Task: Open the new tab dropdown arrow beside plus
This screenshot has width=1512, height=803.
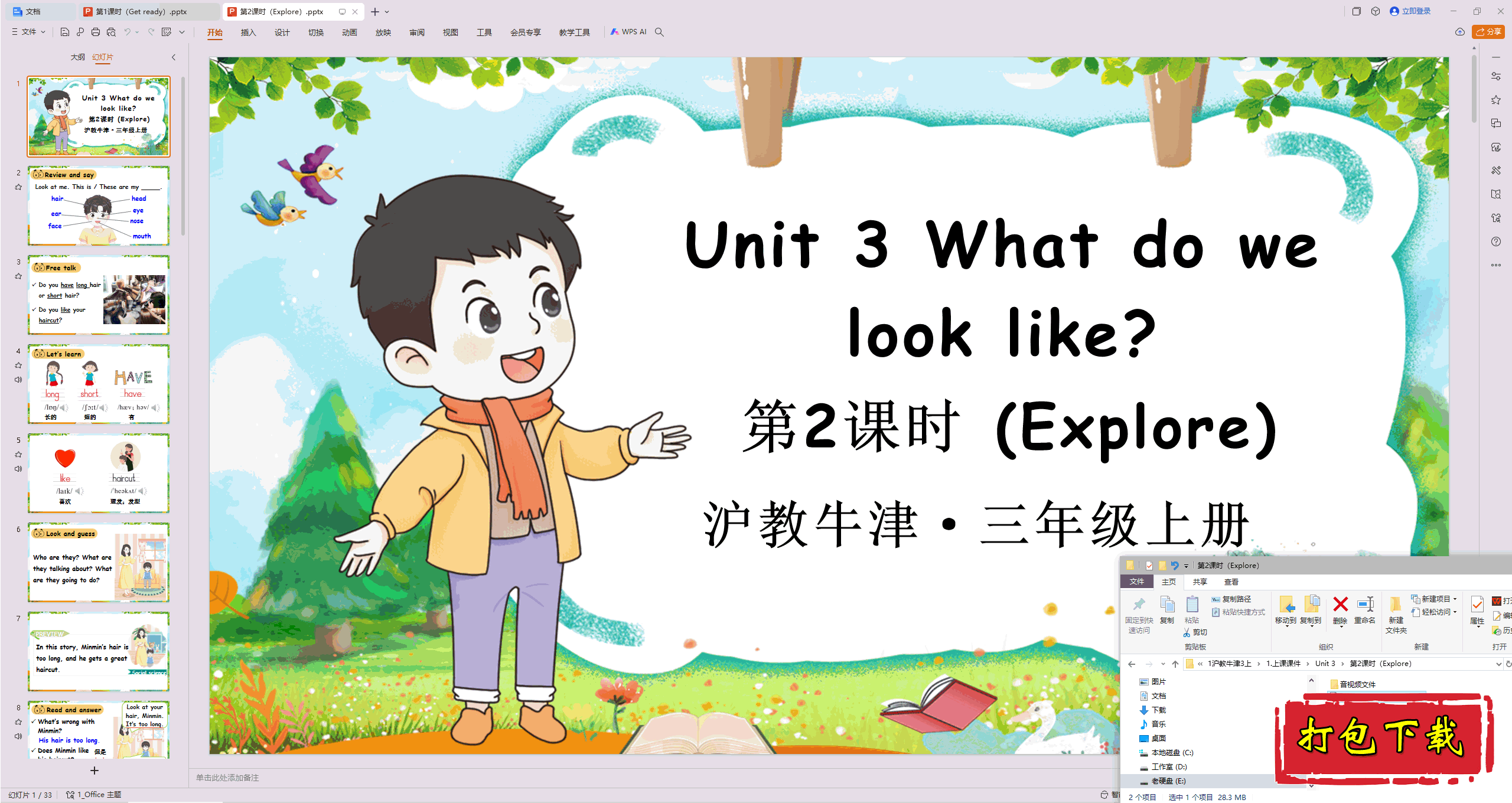Action: (387, 12)
